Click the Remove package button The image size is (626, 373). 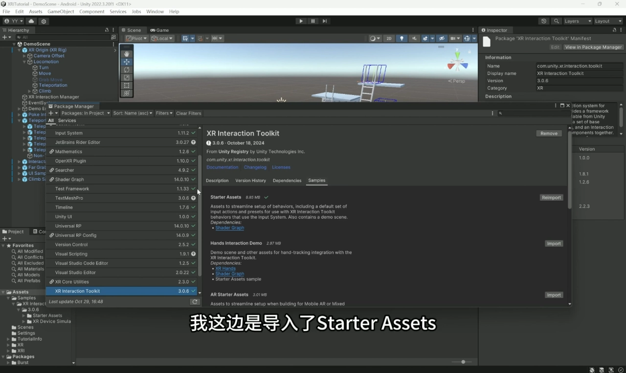pyautogui.click(x=549, y=133)
